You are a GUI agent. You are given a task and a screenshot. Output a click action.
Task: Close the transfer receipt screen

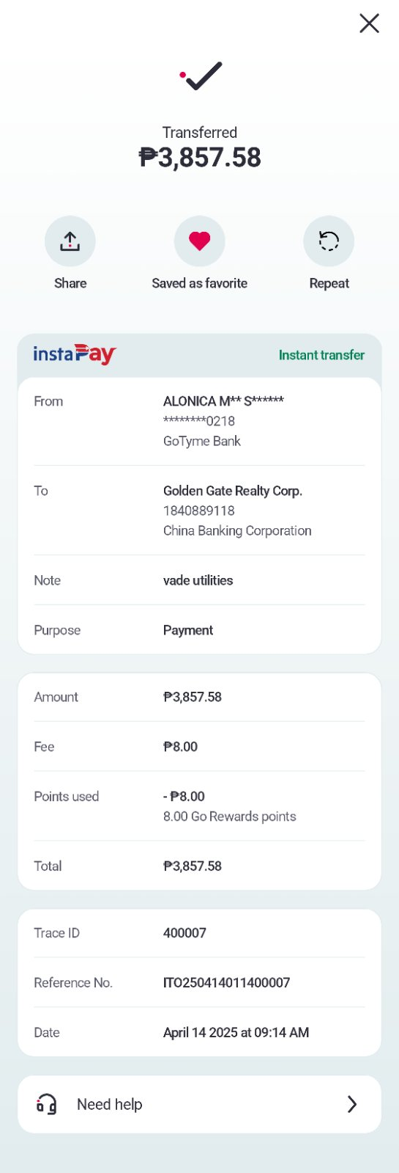point(369,23)
